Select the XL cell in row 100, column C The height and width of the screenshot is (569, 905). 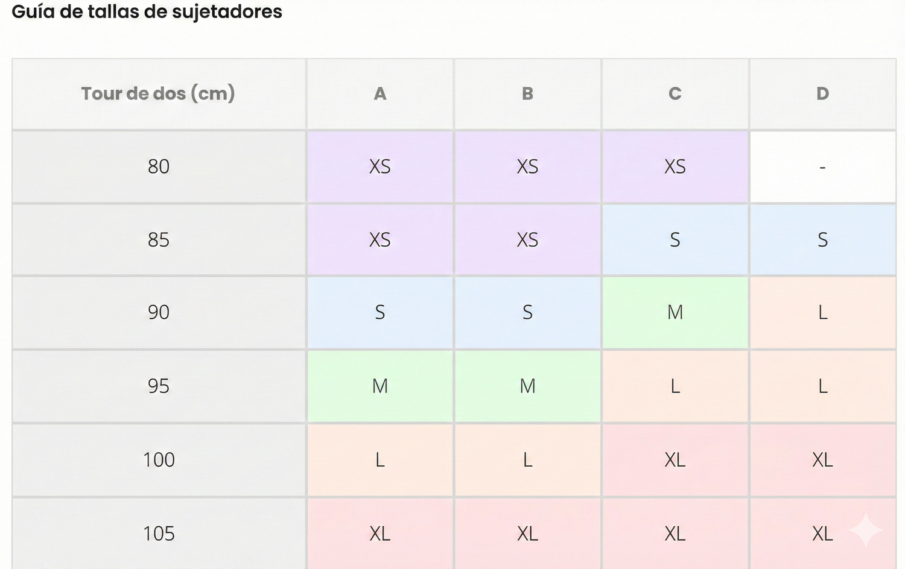pos(675,460)
